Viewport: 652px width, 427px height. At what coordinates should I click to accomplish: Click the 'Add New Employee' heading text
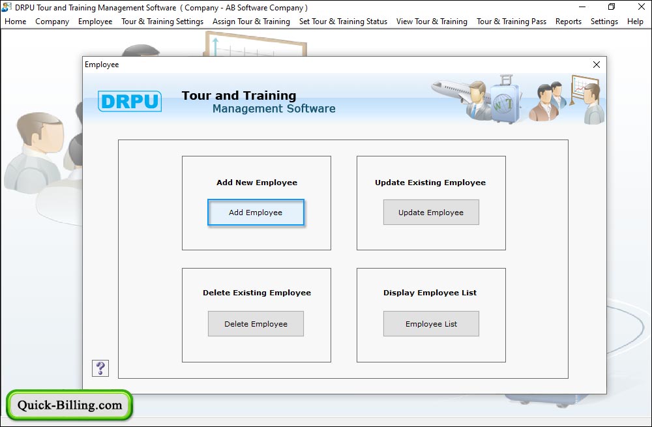coord(257,183)
